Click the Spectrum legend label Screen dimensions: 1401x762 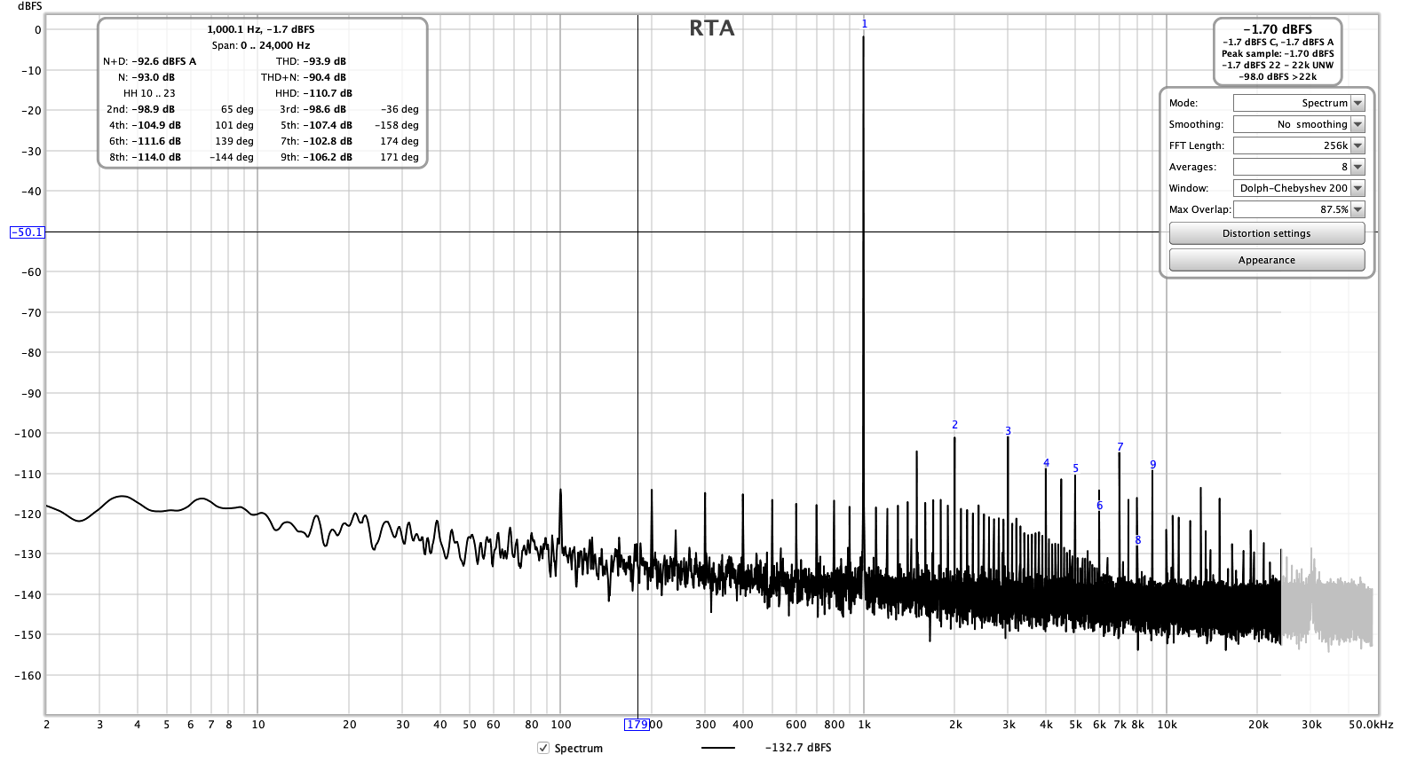point(578,748)
